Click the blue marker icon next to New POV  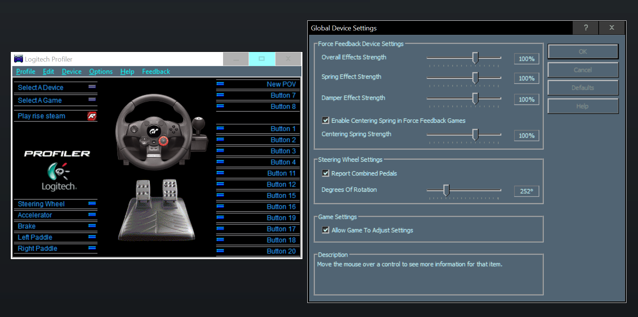pos(220,84)
